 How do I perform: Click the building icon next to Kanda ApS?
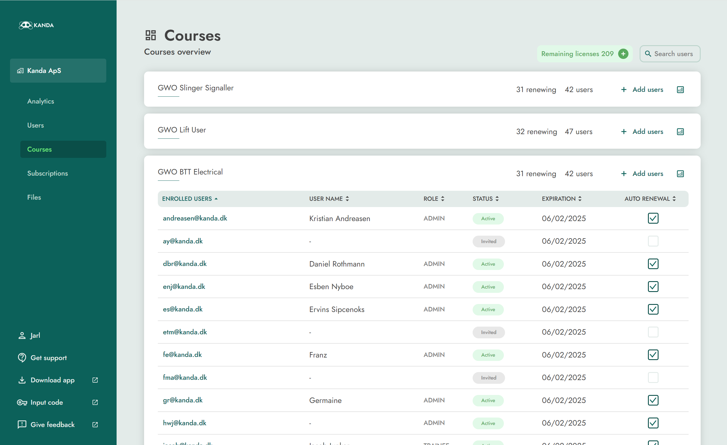(20, 71)
